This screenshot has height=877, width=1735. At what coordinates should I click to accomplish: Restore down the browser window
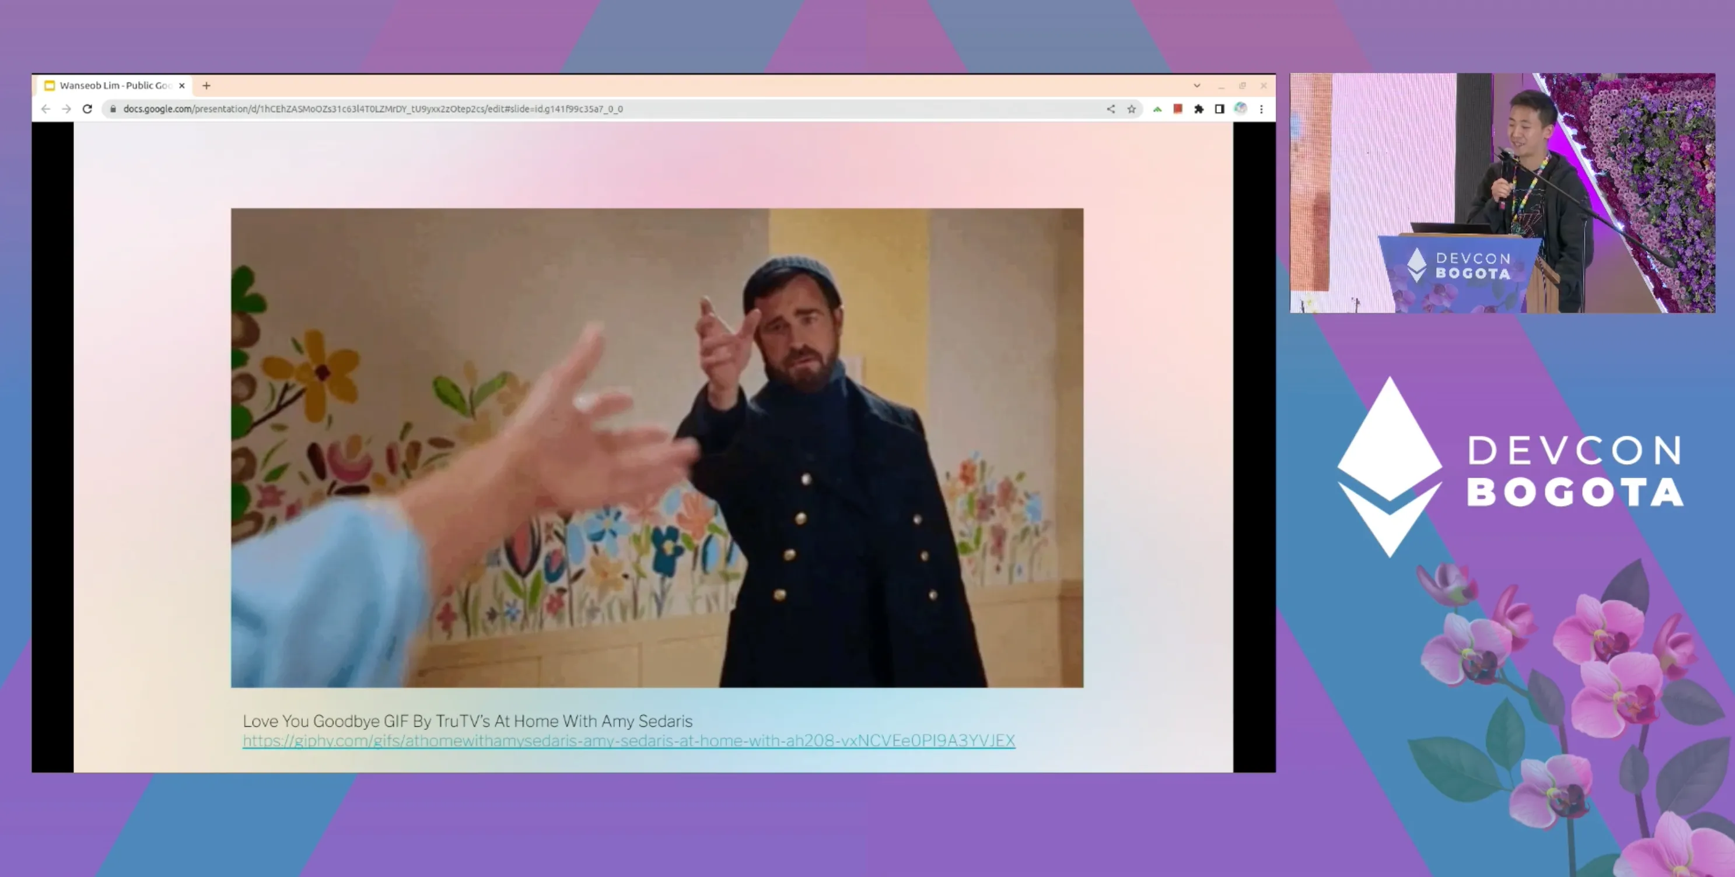coord(1242,86)
